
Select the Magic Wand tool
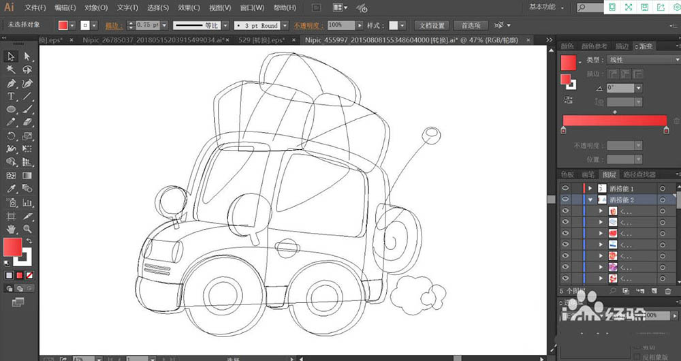tap(12, 69)
